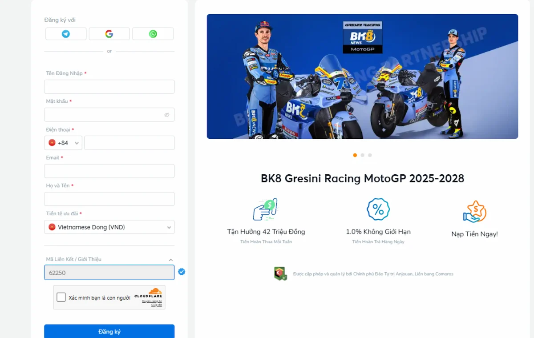The image size is (534, 338).
Task: Click the star coin hand icon above Nạp Tiền Ngay
Action: (474, 212)
